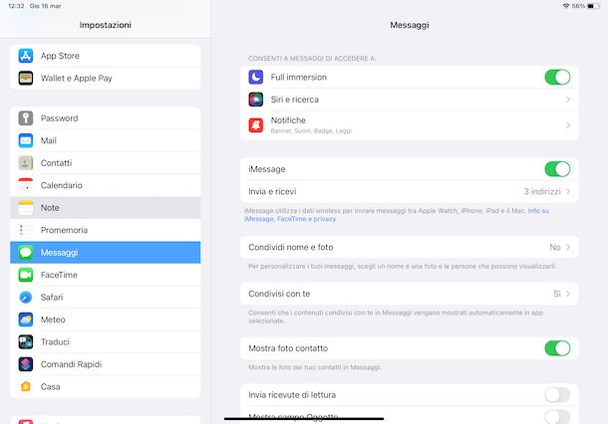608x424 pixels.
Task: Open the App Store icon in sidebar
Action: [x=26, y=56]
